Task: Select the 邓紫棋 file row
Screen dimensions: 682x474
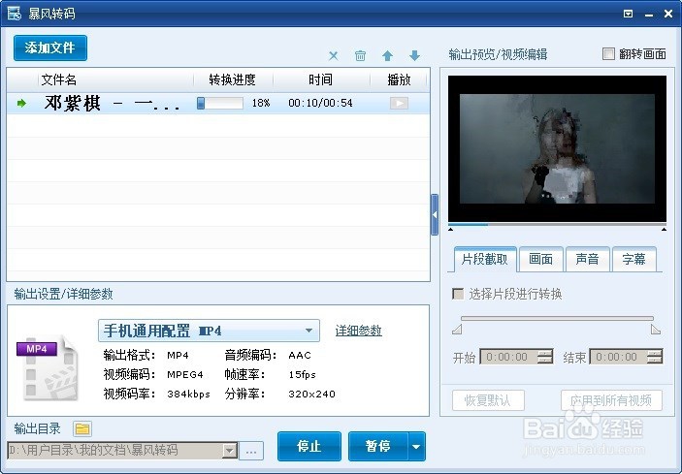Action: (218, 104)
